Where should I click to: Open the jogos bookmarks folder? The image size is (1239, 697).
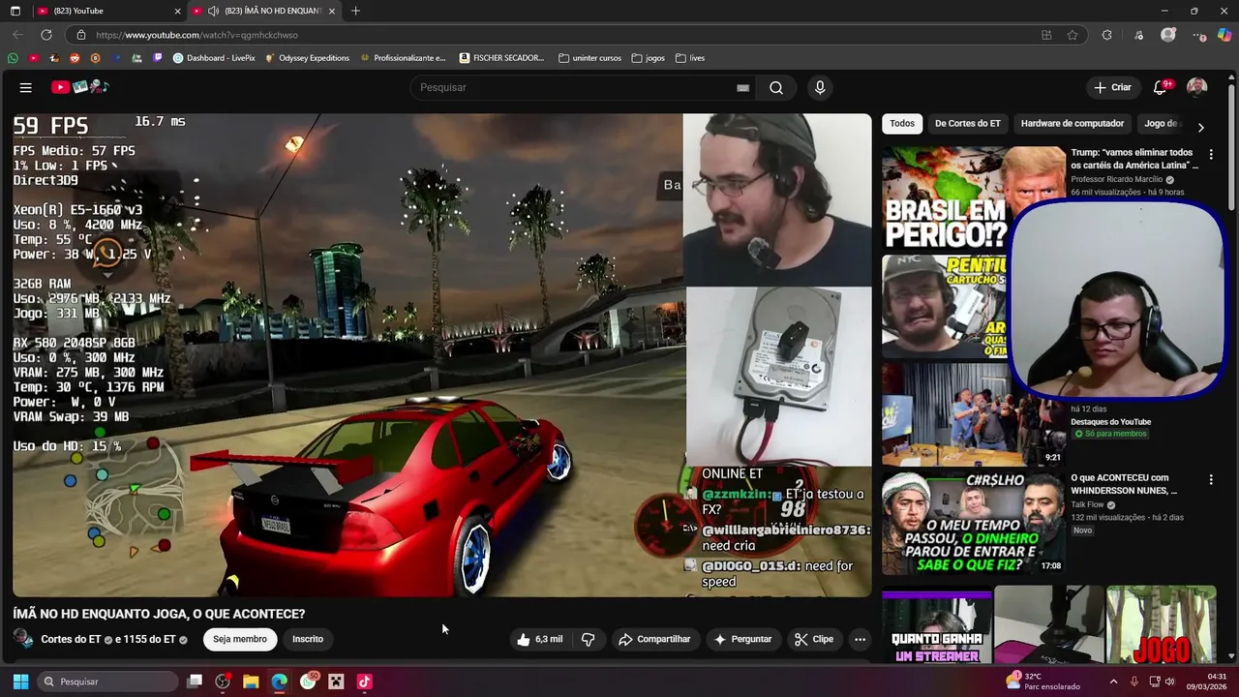coord(648,58)
